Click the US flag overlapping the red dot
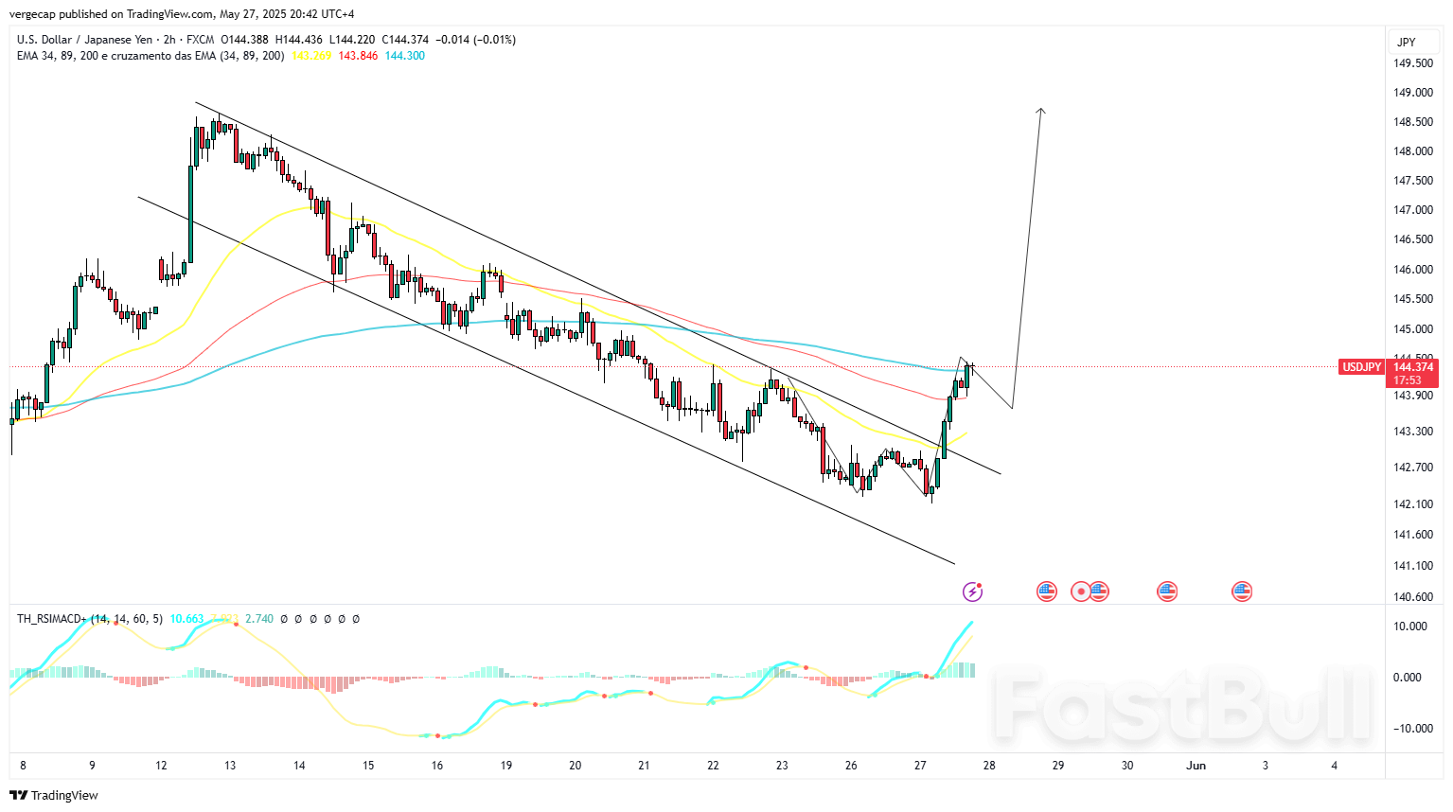 pos(1099,591)
